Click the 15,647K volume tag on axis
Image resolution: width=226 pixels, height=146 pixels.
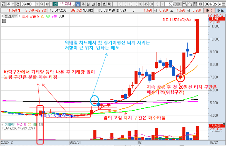[217, 126]
